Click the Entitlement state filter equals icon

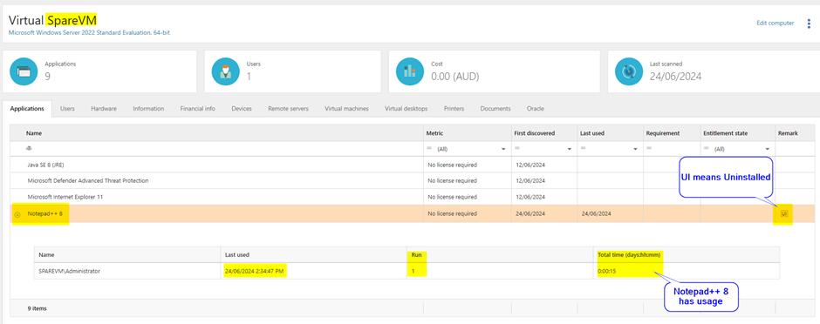(x=707, y=149)
